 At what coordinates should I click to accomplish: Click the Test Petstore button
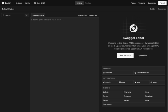pos(125,55)
